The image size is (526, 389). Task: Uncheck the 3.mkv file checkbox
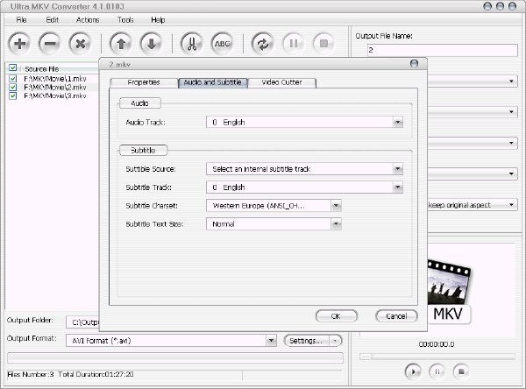point(13,95)
